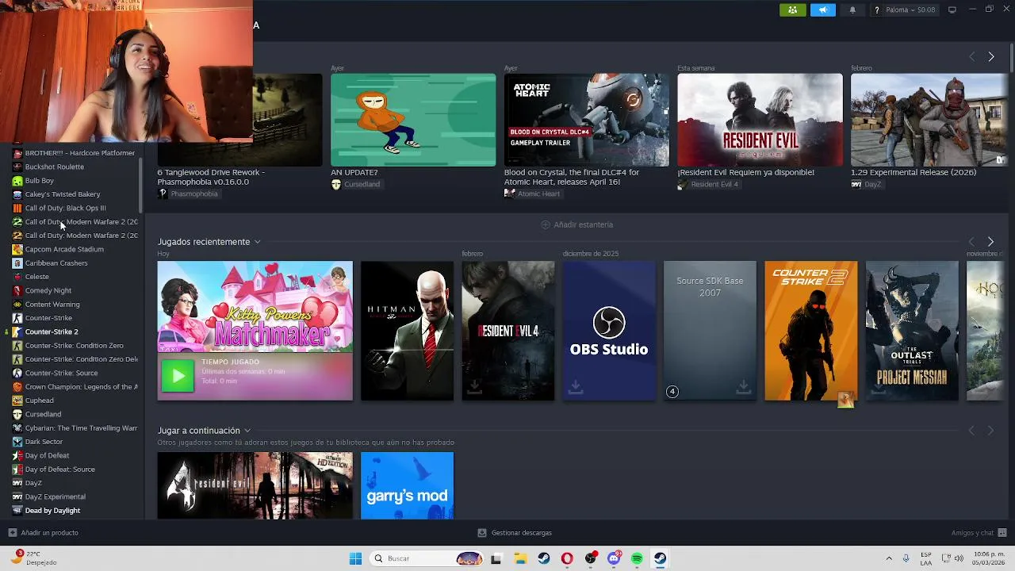The image size is (1015, 571).
Task: Select OBS Studio tile
Action: tap(609, 331)
